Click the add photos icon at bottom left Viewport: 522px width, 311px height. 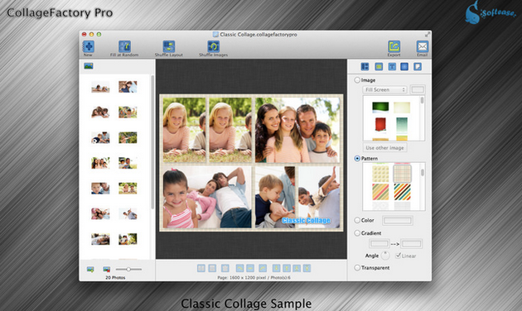click(x=90, y=269)
